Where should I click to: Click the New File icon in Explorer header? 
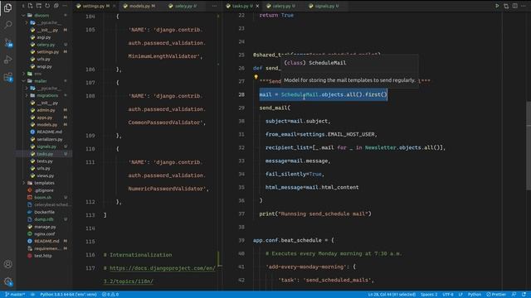pyautogui.click(x=31, y=6)
